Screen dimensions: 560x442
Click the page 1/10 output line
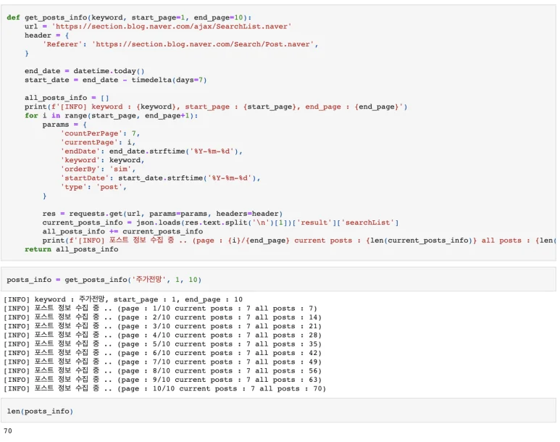click(x=160, y=308)
